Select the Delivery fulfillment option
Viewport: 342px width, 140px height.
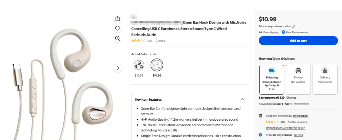[x=325, y=79]
